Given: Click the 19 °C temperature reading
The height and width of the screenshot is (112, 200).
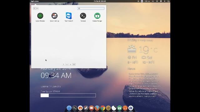Looking at the screenshot, I should coord(148,49).
